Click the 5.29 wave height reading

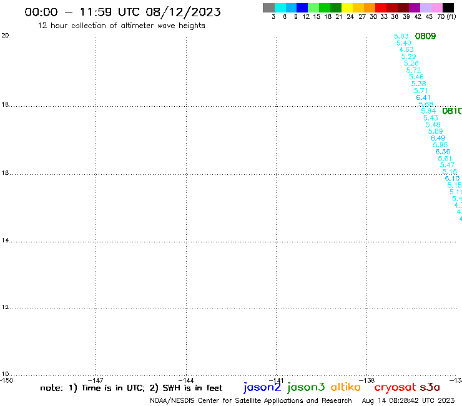[x=409, y=57]
